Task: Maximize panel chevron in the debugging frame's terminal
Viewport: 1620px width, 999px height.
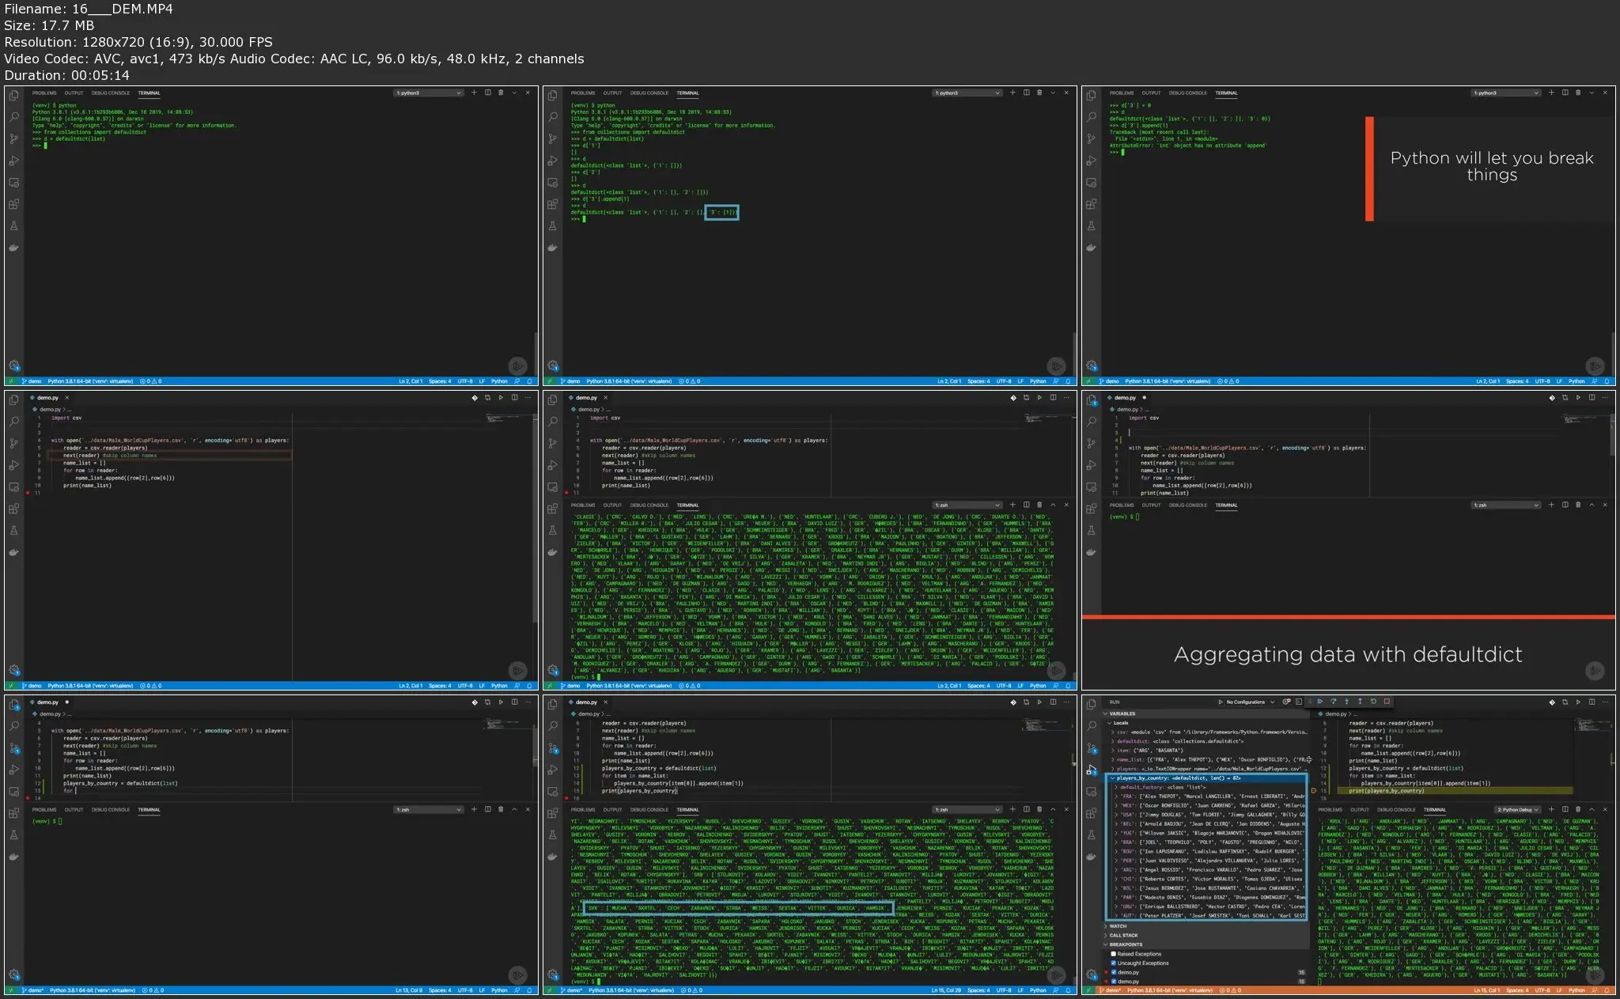Action: point(1592,809)
